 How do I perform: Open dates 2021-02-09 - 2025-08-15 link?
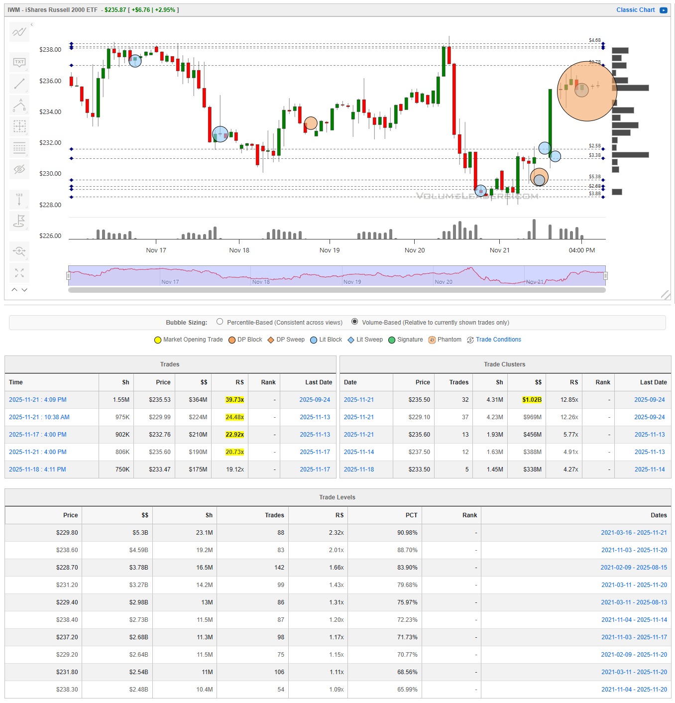click(x=634, y=568)
